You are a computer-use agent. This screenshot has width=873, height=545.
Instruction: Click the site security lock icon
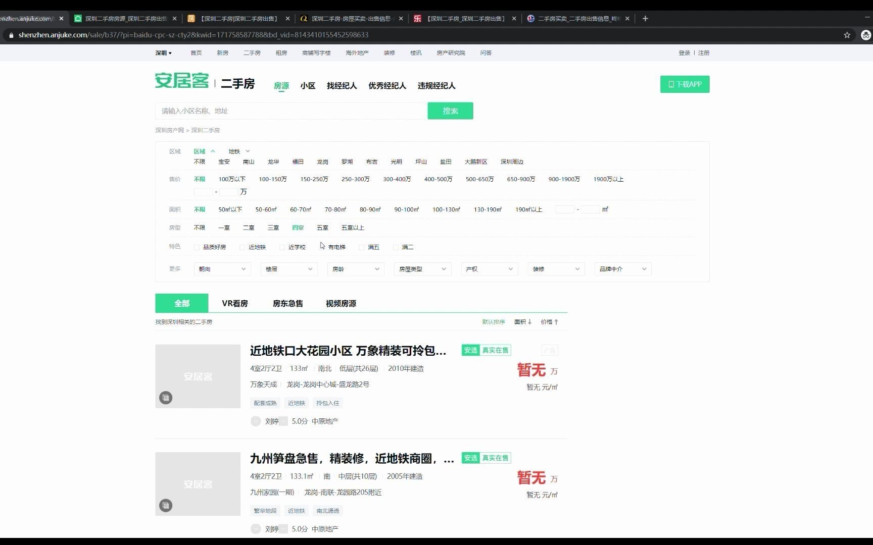pos(11,35)
